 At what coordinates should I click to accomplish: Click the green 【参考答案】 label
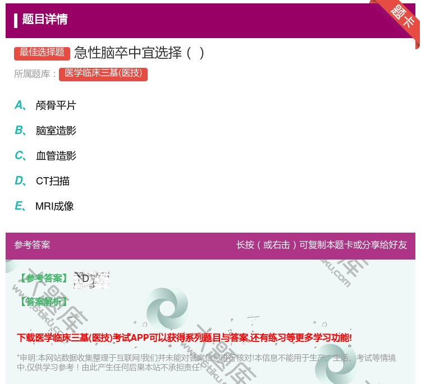coord(44,279)
